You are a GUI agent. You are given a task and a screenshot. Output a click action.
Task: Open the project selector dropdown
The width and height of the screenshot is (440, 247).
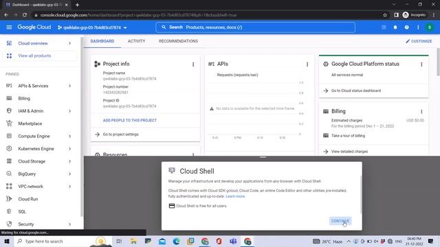[92, 27]
